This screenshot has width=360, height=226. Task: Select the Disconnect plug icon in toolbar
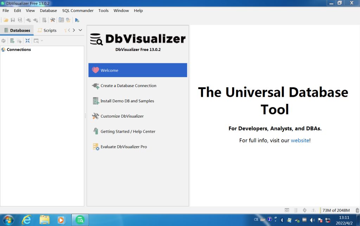tap(35, 20)
